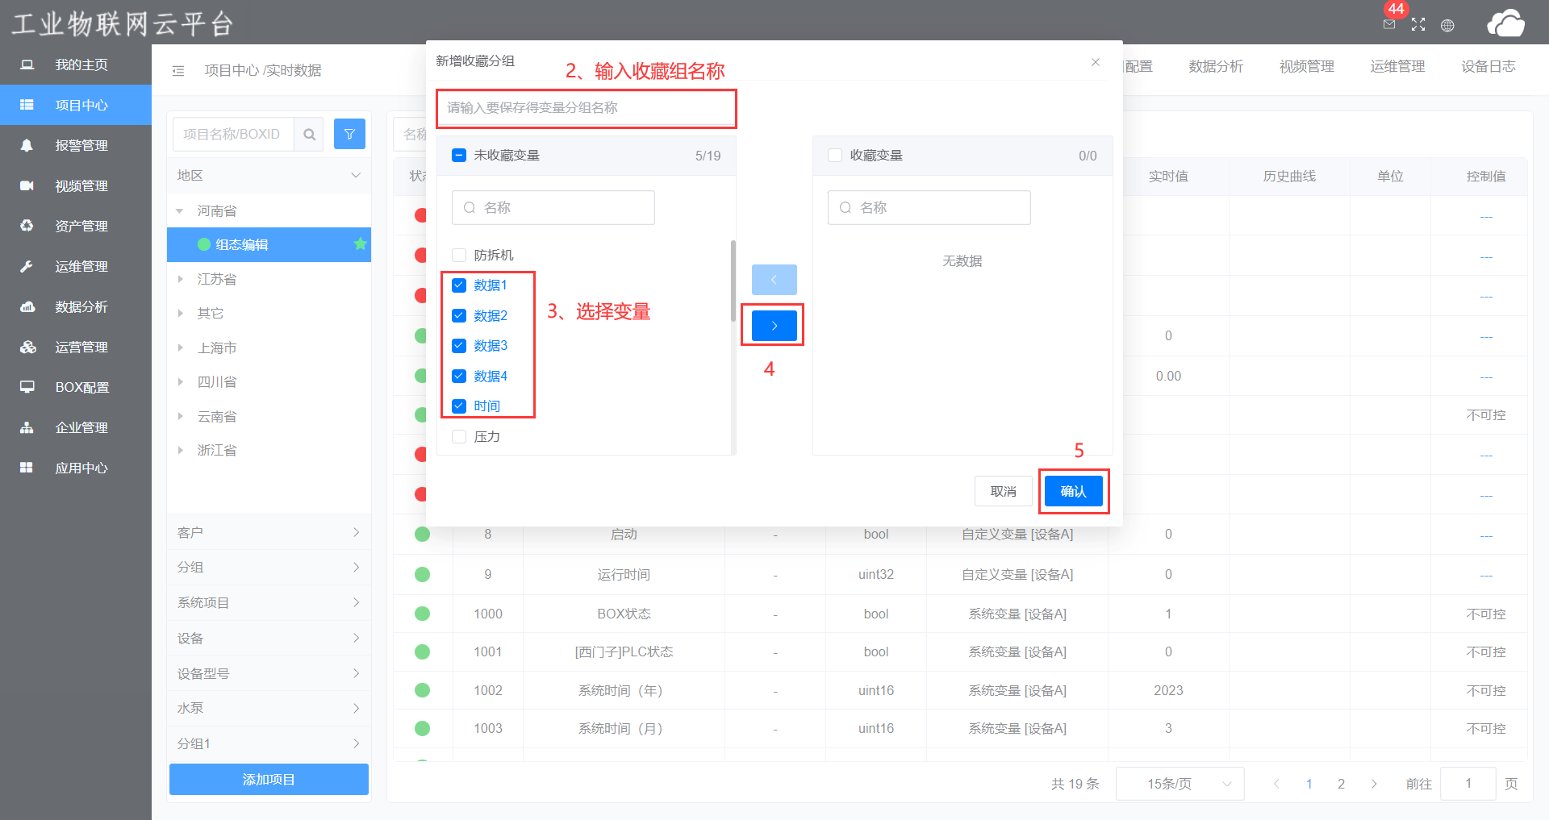This screenshot has height=820, width=1549.
Task: Click the blue filter funnel icon
Action: point(349,135)
